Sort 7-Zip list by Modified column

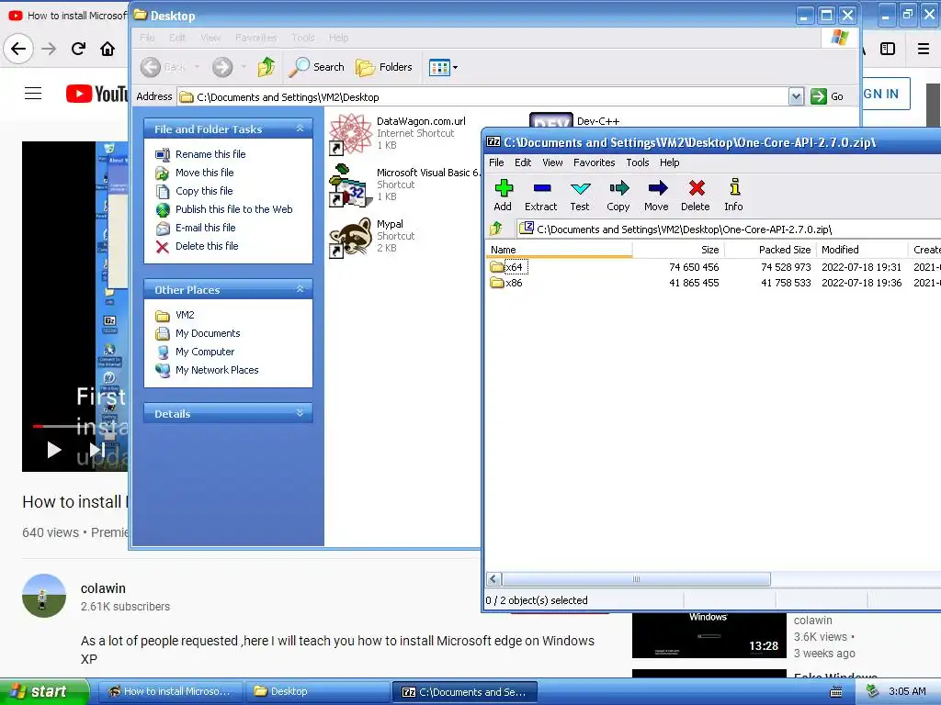coord(862,250)
